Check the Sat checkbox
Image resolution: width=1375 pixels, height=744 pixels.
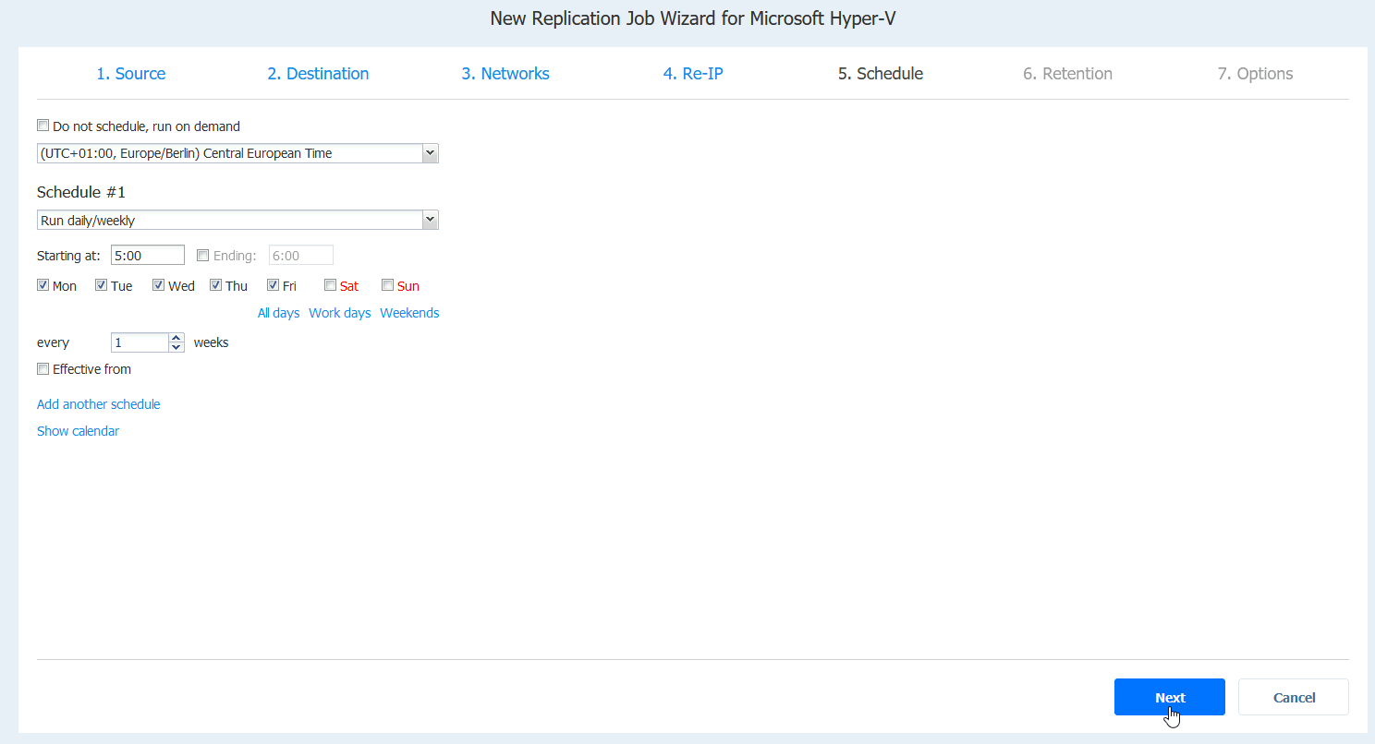tap(330, 285)
